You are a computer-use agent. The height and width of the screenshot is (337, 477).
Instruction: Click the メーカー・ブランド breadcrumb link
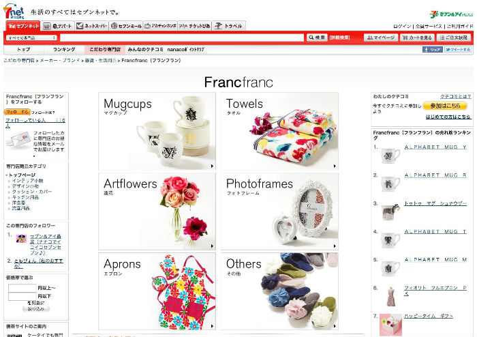pyautogui.click(x=60, y=61)
